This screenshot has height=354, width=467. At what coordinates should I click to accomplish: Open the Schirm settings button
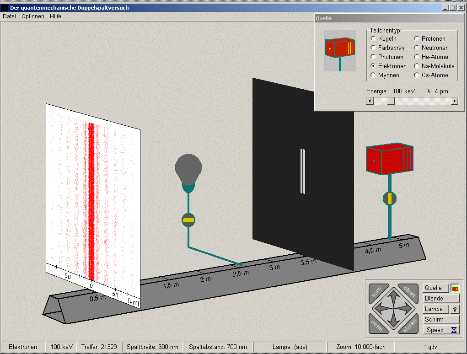(x=440, y=320)
